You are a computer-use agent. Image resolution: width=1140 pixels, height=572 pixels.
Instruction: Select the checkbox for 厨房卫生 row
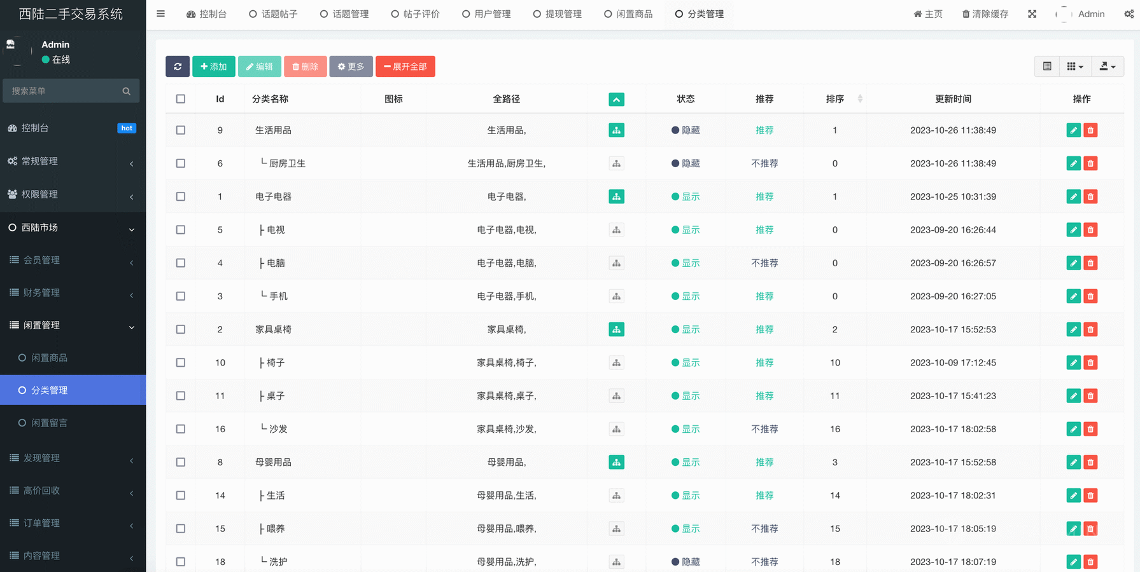click(181, 163)
